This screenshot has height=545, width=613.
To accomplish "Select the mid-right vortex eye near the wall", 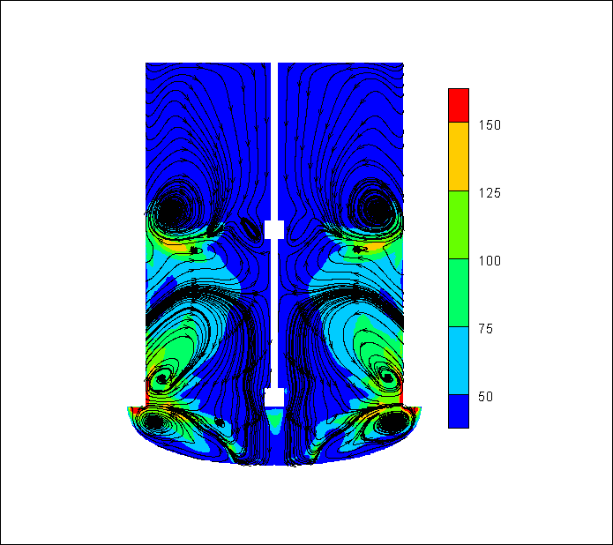I will click(387, 378).
